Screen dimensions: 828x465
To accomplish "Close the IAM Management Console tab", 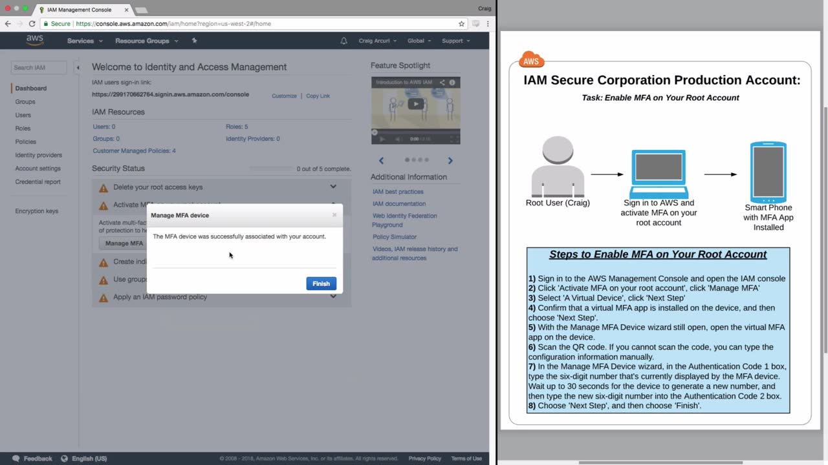I will (x=127, y=10).
